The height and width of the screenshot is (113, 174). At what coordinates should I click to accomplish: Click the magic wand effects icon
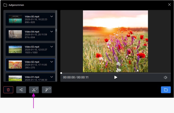[x=47, y=90]
